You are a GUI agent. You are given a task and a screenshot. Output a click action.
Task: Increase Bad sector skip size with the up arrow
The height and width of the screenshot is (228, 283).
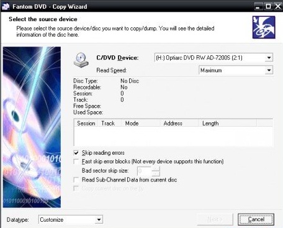[156, 169]
